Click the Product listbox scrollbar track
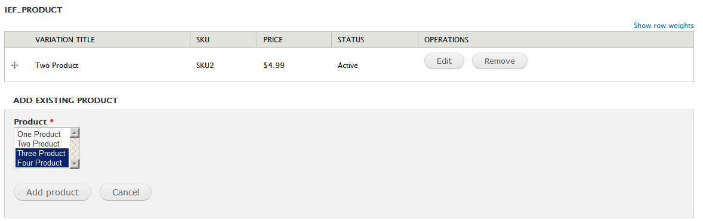 tap(75, 148)
